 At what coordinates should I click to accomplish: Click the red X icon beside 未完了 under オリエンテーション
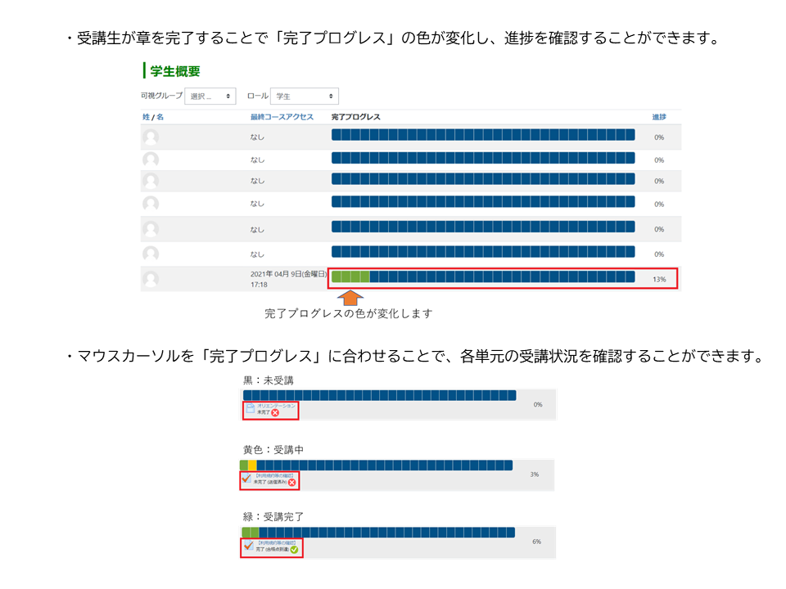click(275, 412)
